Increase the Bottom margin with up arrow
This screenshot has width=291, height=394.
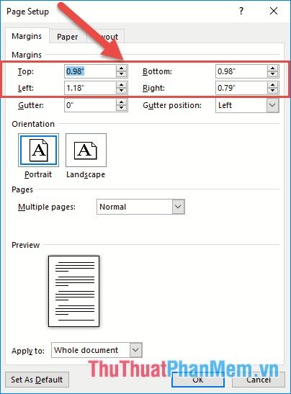pyautogui.click(x=273, y=68)
